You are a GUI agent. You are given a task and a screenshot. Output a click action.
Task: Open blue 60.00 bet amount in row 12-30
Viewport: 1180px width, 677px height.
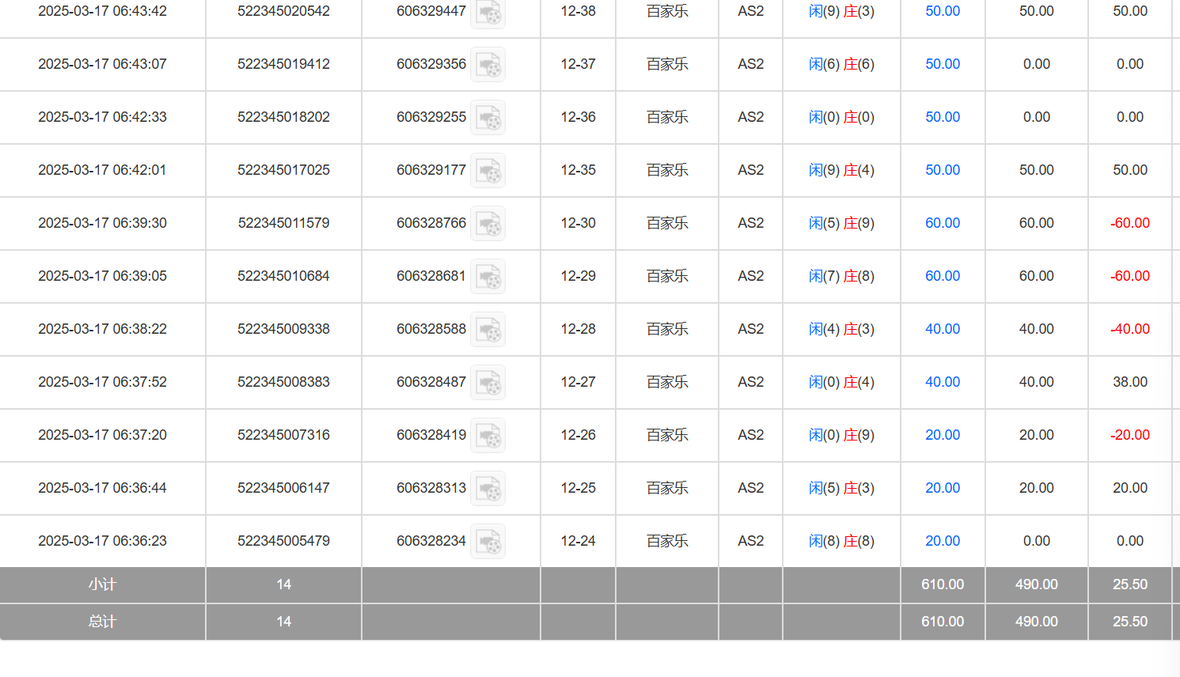click(942, 223)
